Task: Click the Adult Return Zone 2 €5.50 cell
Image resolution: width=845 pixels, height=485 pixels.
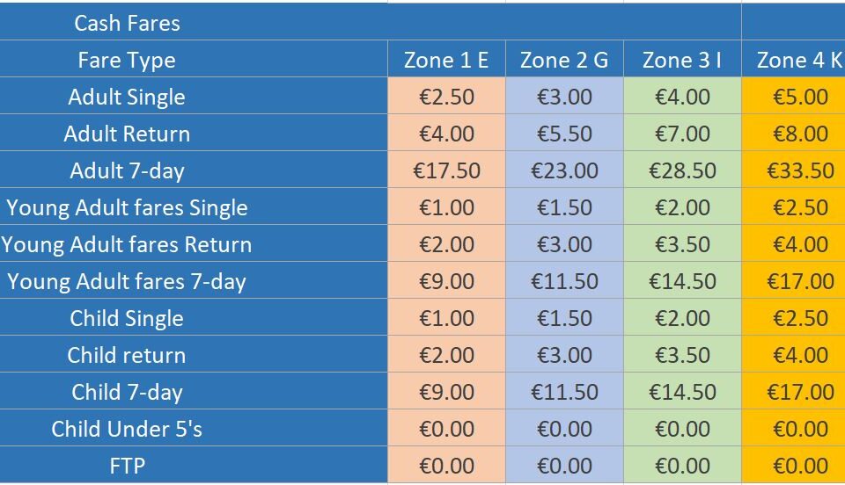Action: (x=564, y=134)
